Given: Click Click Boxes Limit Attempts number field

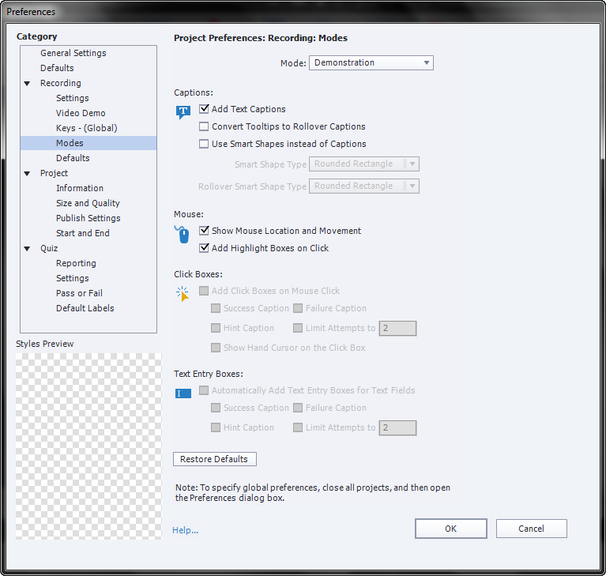Looking at the screenshot, I should 397,328.
